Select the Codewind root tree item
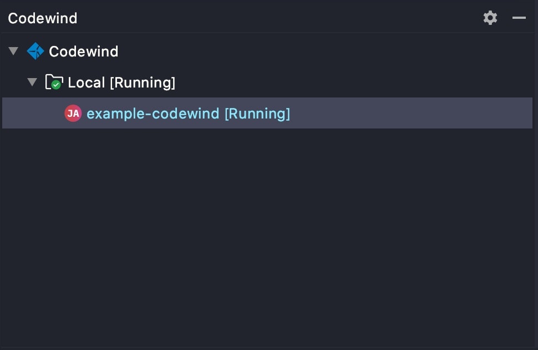Screen dimensions: 538x350 pos(83,52)
